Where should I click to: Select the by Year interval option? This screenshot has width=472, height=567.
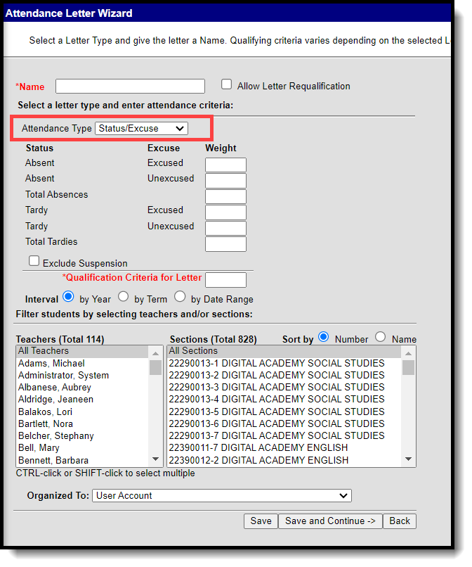click(68, 297)
